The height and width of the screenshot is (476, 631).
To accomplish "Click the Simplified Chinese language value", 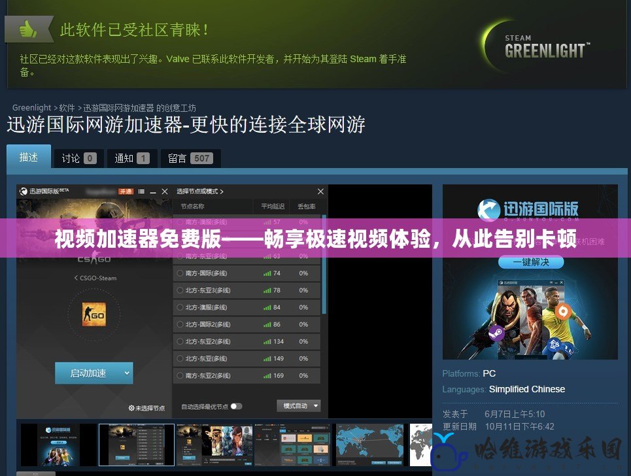I will (x=527, y=389).
